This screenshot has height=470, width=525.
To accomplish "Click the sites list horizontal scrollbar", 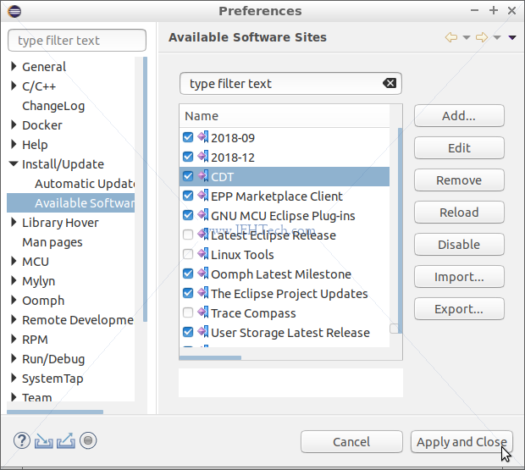I will point(210,358).
